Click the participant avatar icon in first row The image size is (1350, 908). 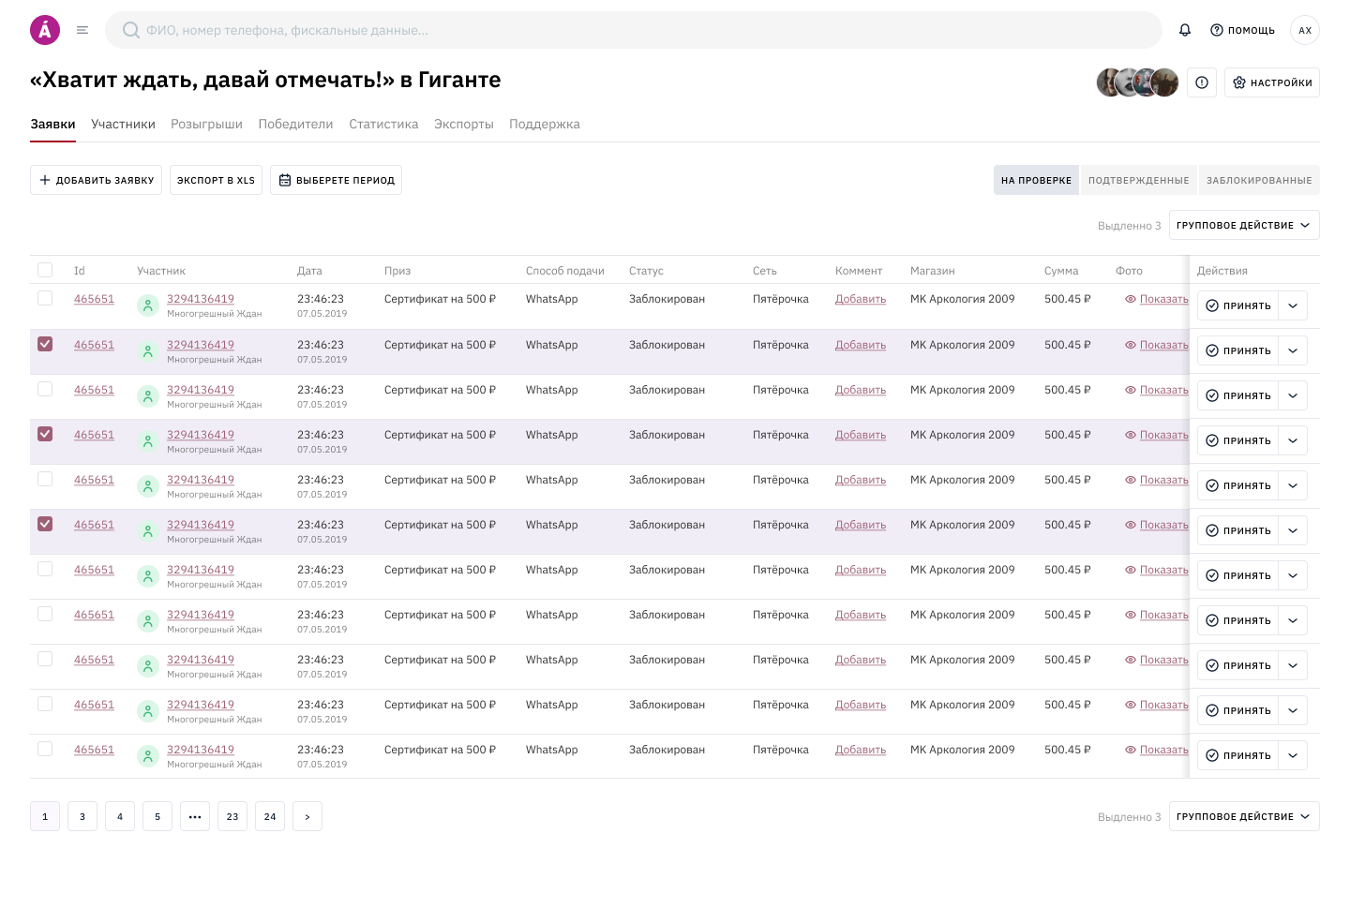coord(148,305)
